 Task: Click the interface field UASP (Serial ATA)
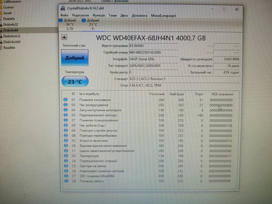[x=153, y=59]
